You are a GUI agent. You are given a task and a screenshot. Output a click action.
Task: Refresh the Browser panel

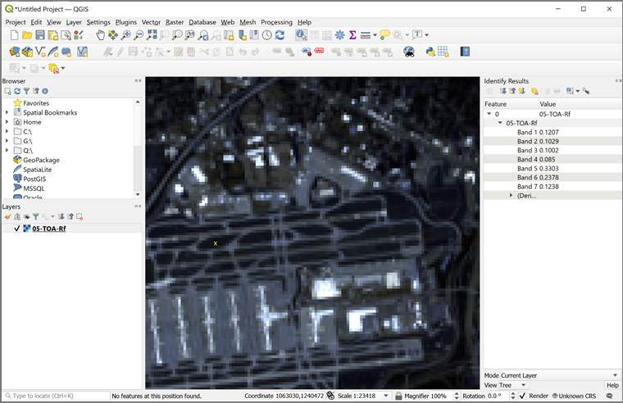pyautogui.click(x=16, y=91)
